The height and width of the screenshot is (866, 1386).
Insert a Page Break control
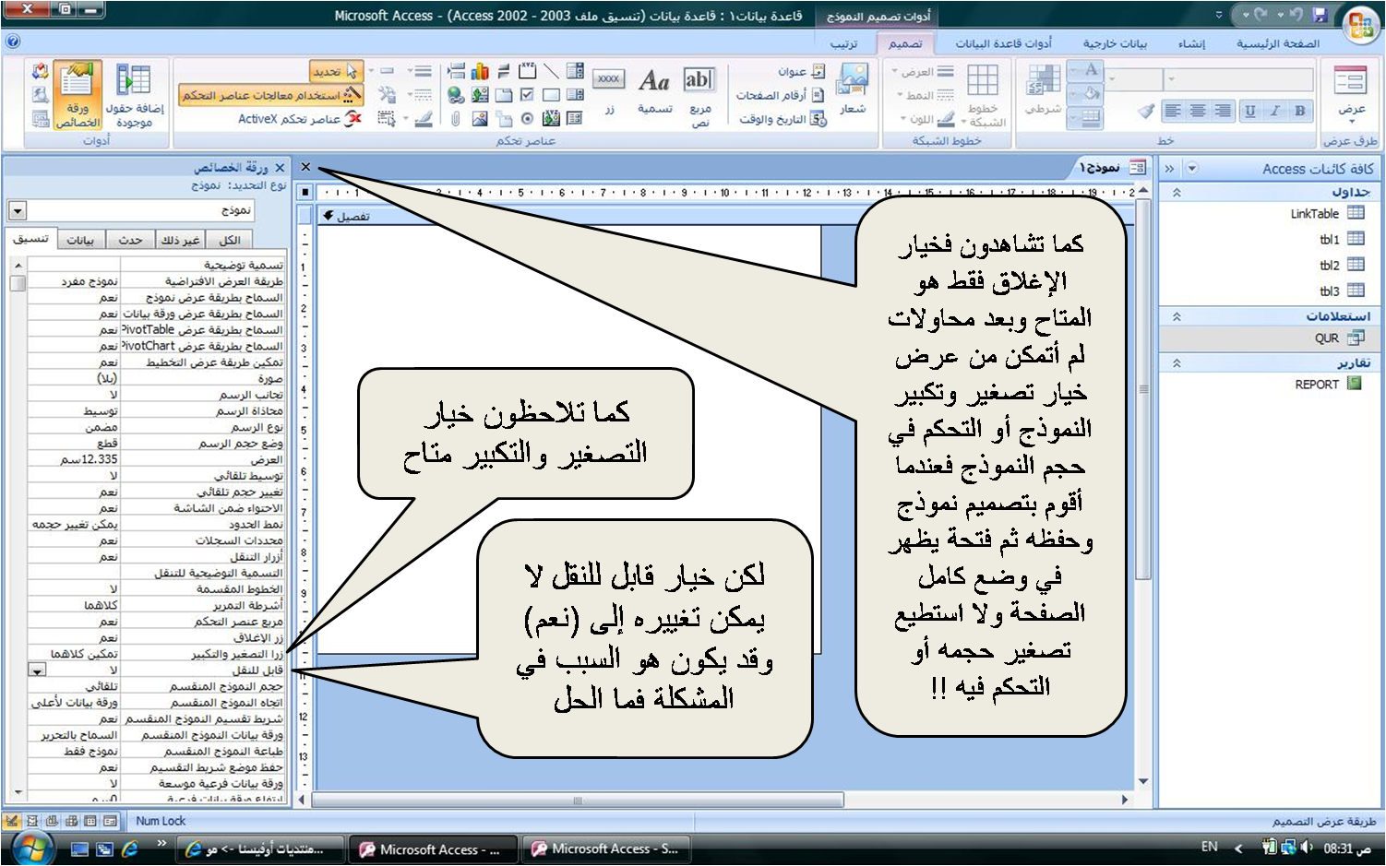tap(456, 71)
